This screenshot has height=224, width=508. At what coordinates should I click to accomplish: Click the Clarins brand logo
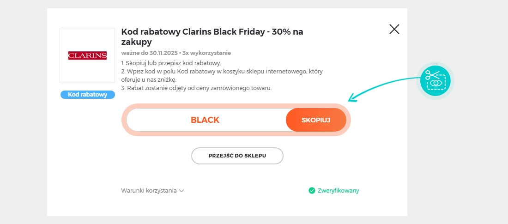click(87, 55)
